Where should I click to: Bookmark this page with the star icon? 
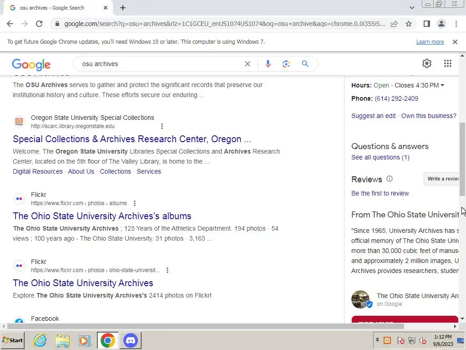pyautogui.click(x=409, y=24)
